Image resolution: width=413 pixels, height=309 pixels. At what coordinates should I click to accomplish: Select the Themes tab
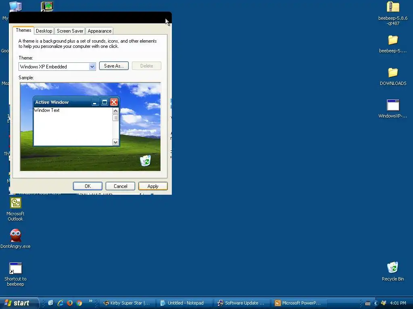pyautogui.click(x=23, y=30)
